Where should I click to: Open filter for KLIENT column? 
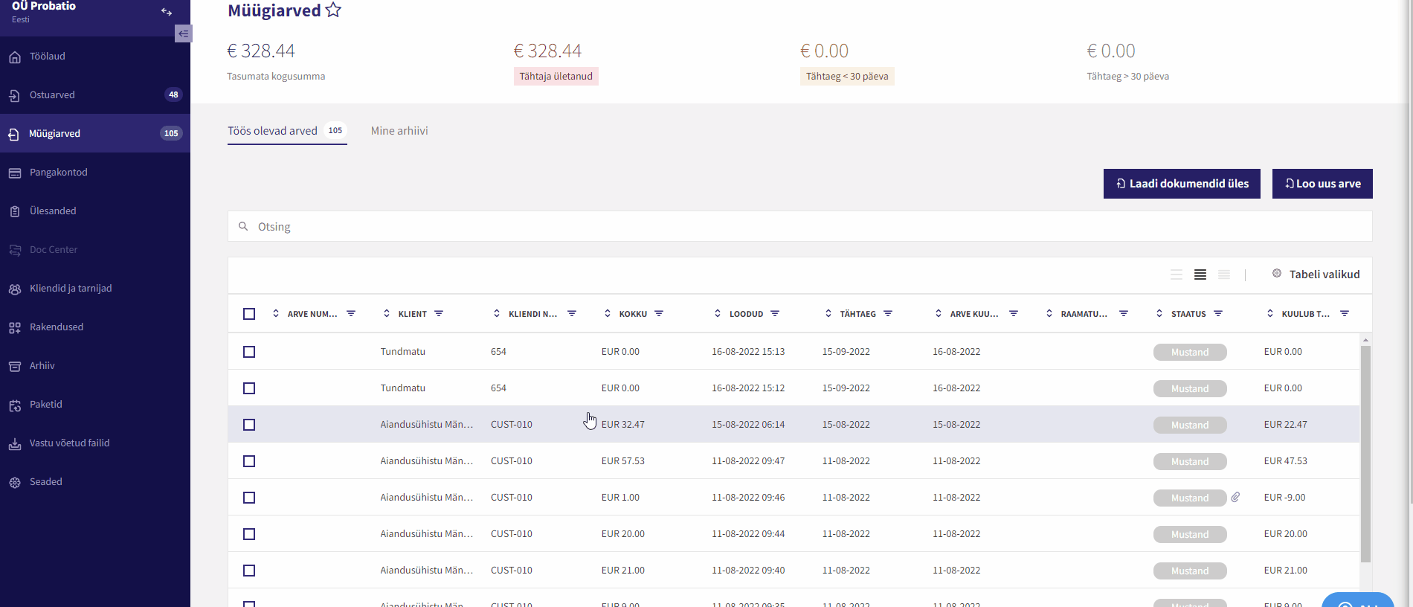439,314
